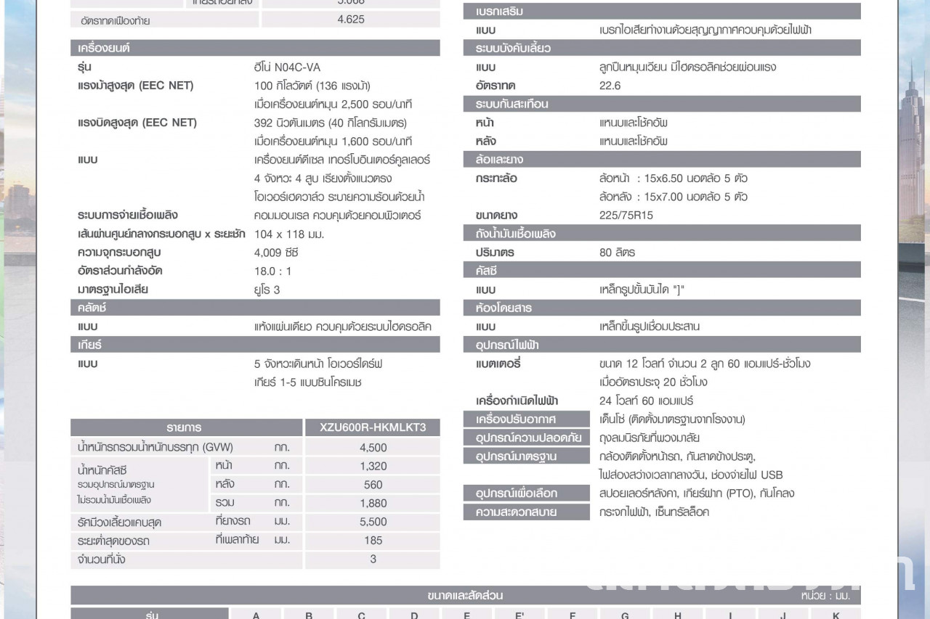This screenshot has width=930, height=619.
Task: Click the "เกียร์" section header
Action: click(255, 345)
